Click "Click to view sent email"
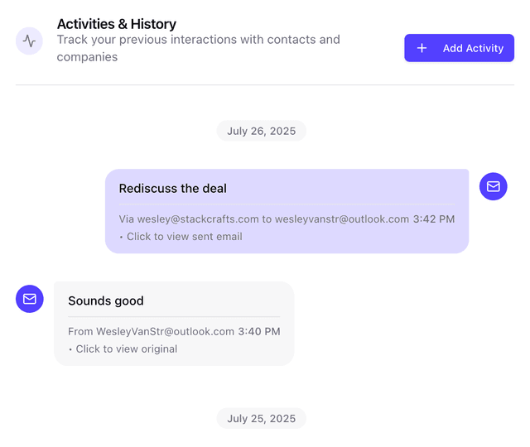The width and height of the screenshot is (530, 447). point(184,237)
